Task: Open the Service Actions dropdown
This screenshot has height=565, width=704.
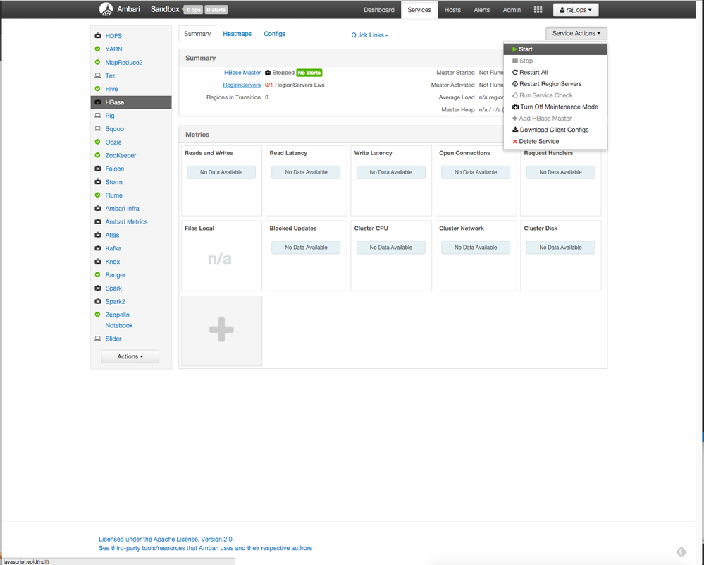Action: pyautogui.click(x=576, y=33)
